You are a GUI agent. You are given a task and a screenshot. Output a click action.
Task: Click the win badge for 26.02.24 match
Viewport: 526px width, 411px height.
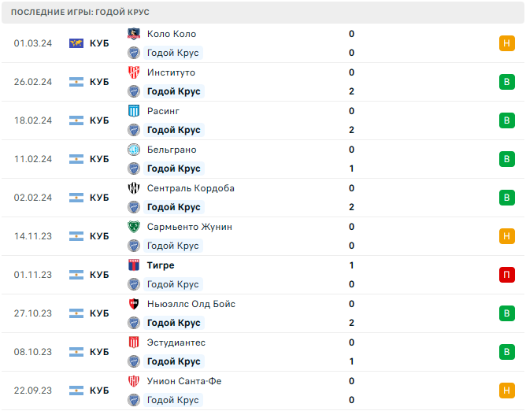(506, 82)
